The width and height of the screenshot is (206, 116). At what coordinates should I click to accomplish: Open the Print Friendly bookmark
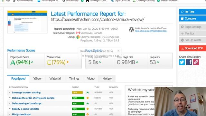pos(70,1)
